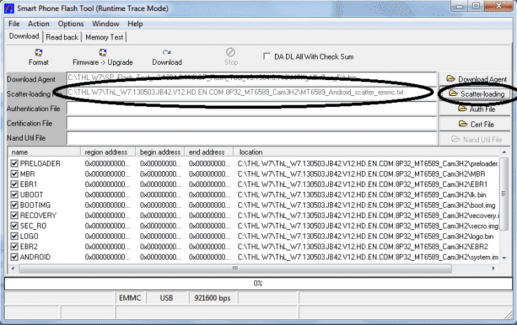Screen dimensions: 517x325
Task: Open the Download Agent file browser
Action: pyautogui.click(x=475, y=79)
